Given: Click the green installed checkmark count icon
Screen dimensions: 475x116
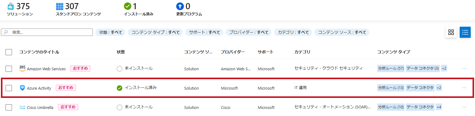Looking at the screenshot, I should click(127, 6).
